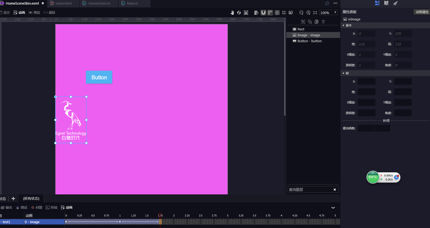Open the first 缓动函数 dropdown
The image size is (430, 228).
[x=366, y=128]
